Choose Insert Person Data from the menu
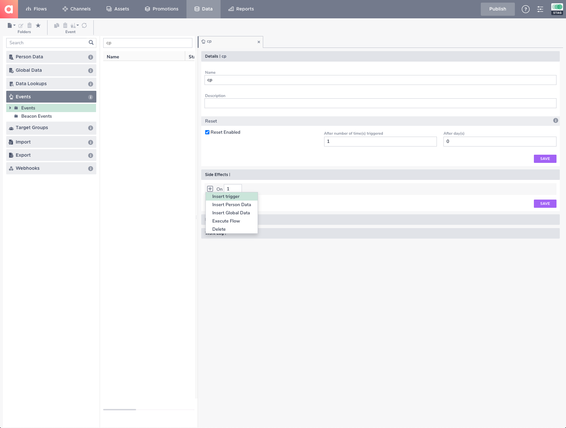 pos(232,204)
